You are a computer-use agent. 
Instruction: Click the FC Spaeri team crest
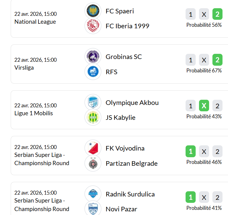point(93,11)
